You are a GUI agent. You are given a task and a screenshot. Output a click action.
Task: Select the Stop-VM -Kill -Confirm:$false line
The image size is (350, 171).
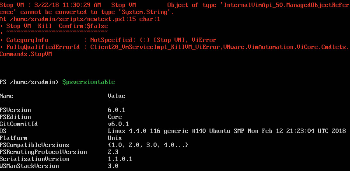point(54,26)
